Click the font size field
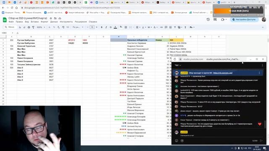 92,27
